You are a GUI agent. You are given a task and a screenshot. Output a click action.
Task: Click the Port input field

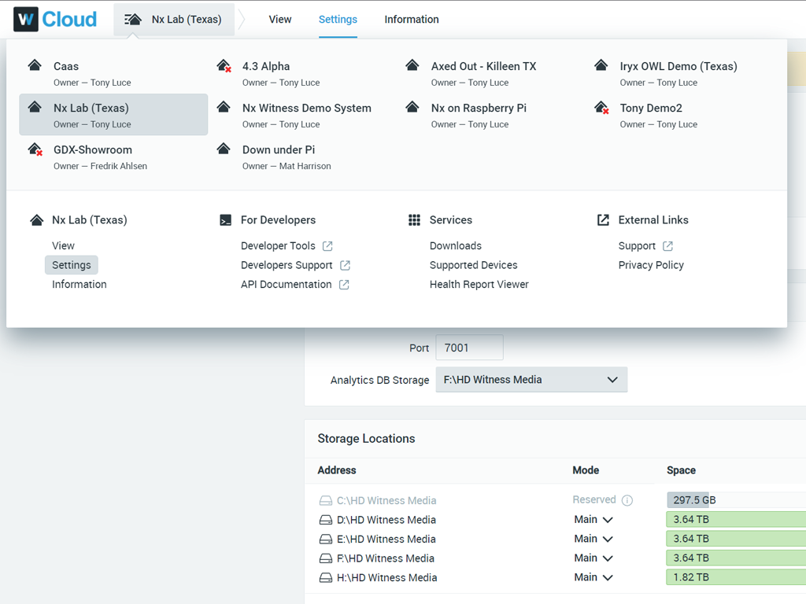click(x=469, y=348)
